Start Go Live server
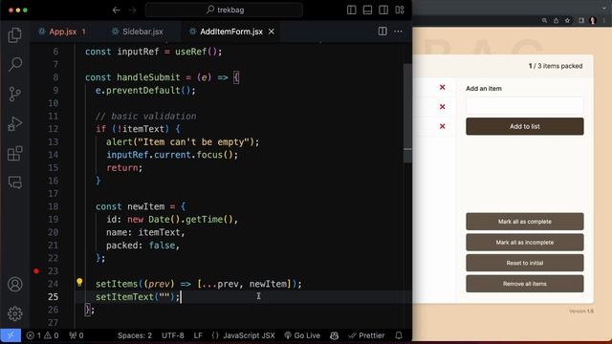The width and height of the screenshot is (612, 344). pos(302,335)
